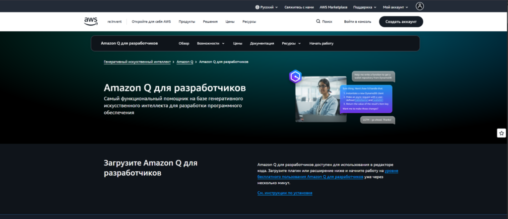Click the 'Amazon Q для разработчиков' hero heading
Viewport: 508px width, 219px height.
point(175,88)
